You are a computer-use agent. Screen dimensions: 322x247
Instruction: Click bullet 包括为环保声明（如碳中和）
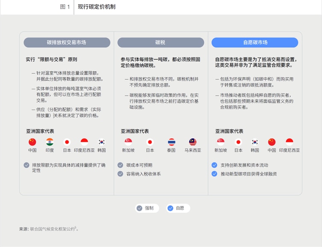tap(254, 82)
